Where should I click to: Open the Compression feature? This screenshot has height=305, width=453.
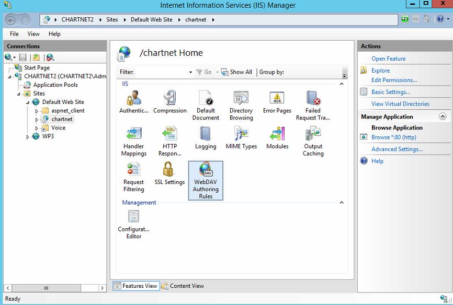point(170,102)
